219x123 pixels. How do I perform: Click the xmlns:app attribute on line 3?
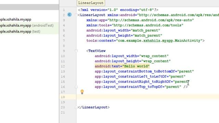tap(140, 20)
